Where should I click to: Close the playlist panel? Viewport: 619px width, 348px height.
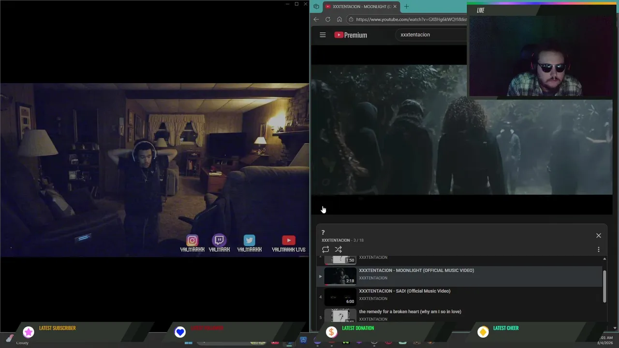click(x=598, y=235)
